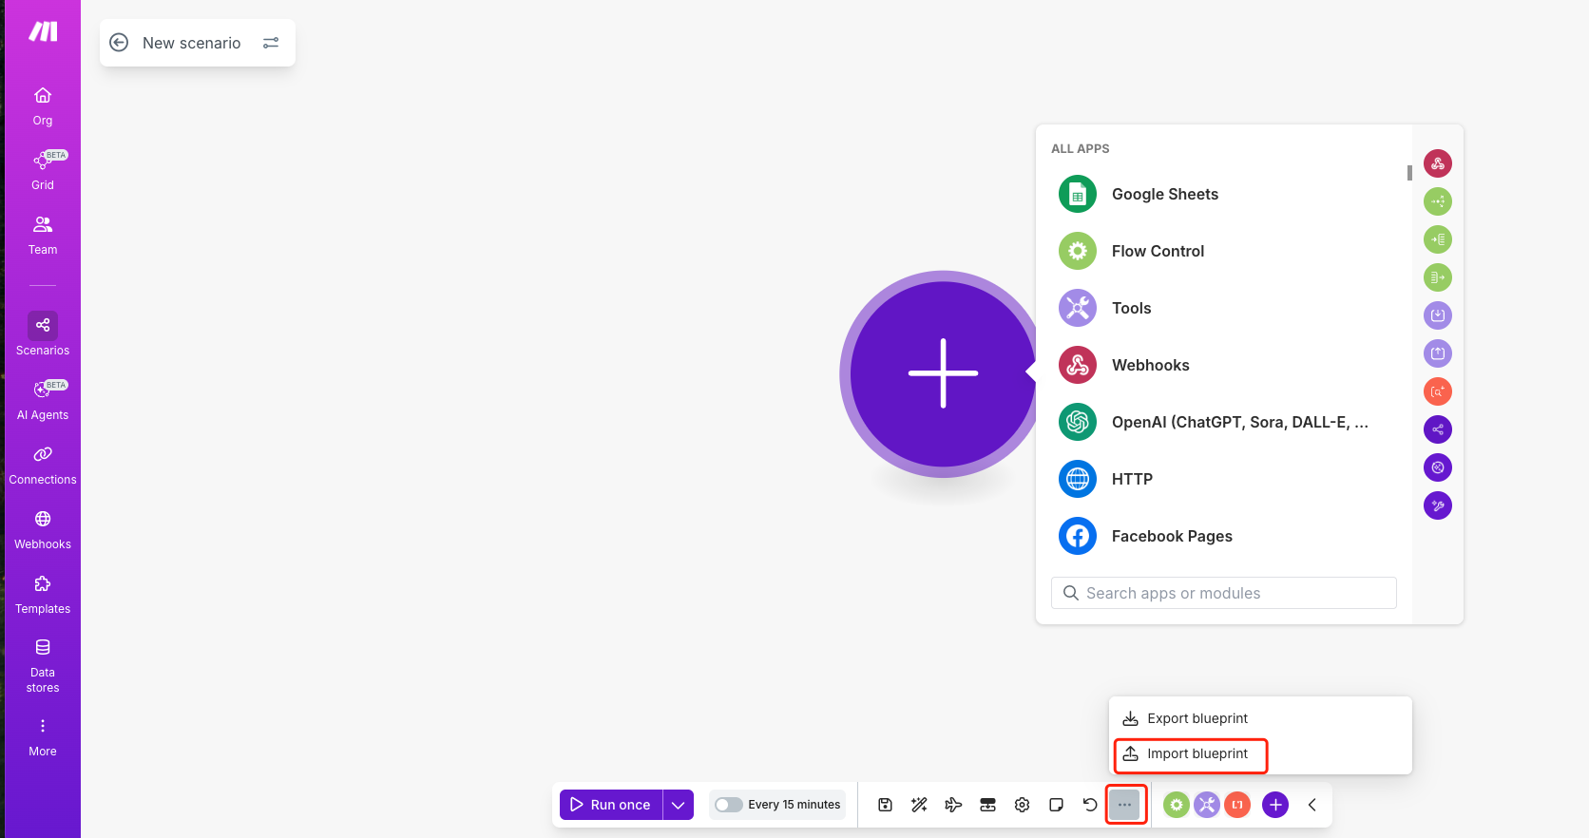Open Data stores in the sidebar
The height and width of the screenshot is (838, 1589).
pos(43,665)
